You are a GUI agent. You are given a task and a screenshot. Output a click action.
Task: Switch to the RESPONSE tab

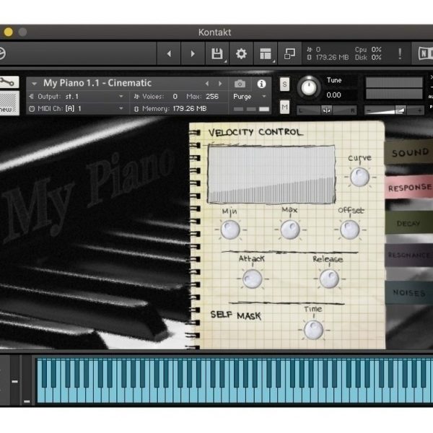click(x=410, y=188)
